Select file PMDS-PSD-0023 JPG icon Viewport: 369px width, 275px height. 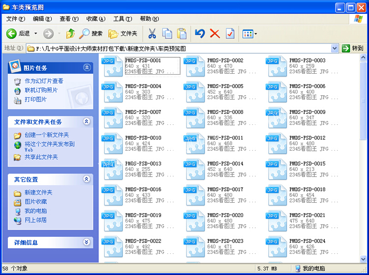click(194, 247)
